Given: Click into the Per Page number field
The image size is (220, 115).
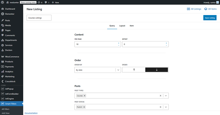Looking at the screenshot, I should [x=98, y=44].
